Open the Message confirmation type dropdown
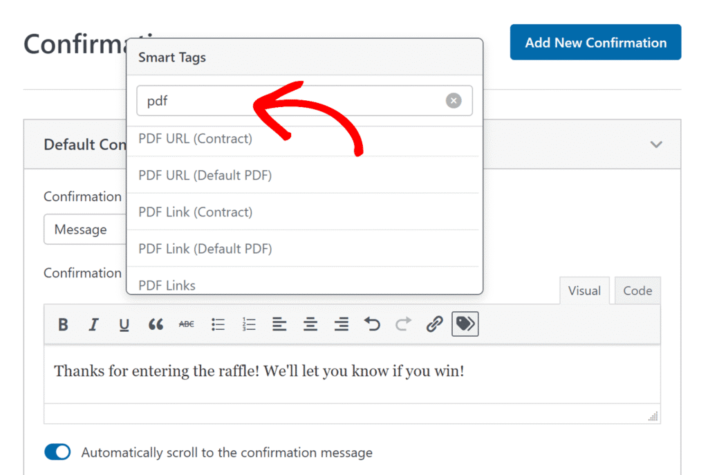708x475 pixels. [x=85, y=230]
